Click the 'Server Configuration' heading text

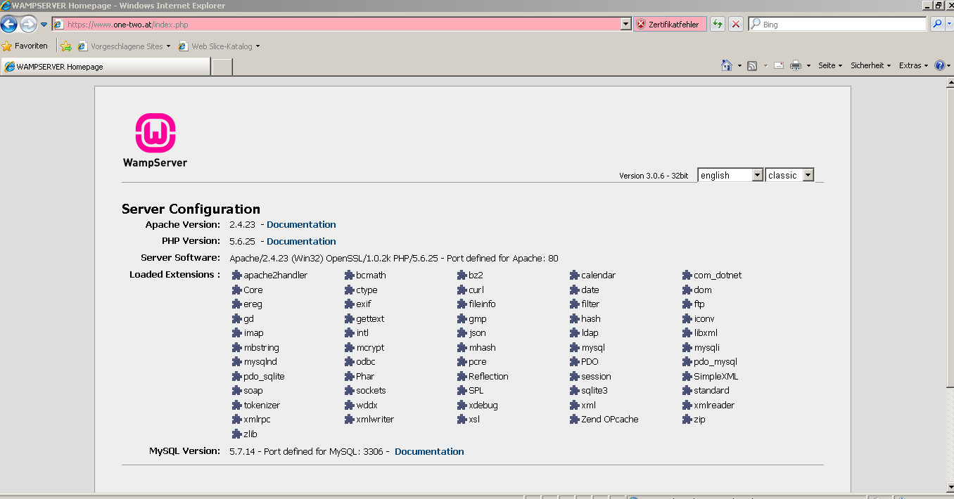point(191,209)
